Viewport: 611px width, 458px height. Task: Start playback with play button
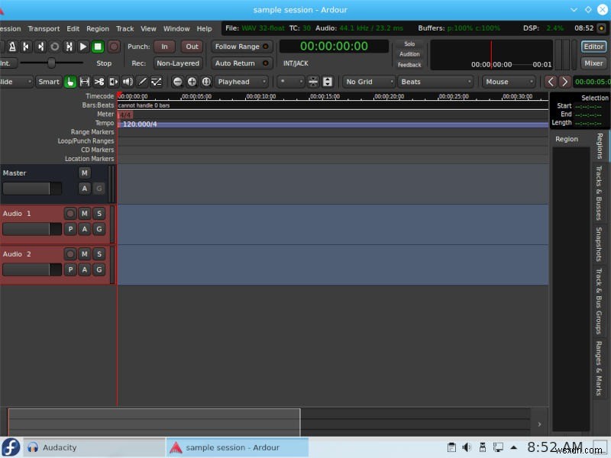tap(83, 47)
